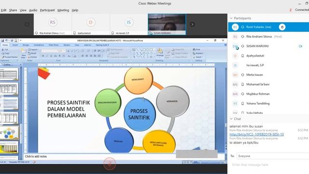
Task: Open the To: Everyone recipient dropdown
Action: (x=272, y=156)
